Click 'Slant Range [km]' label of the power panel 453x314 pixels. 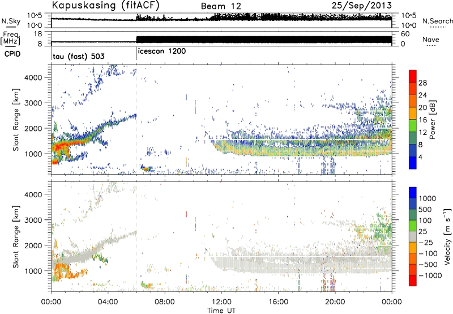pos(16,120)
